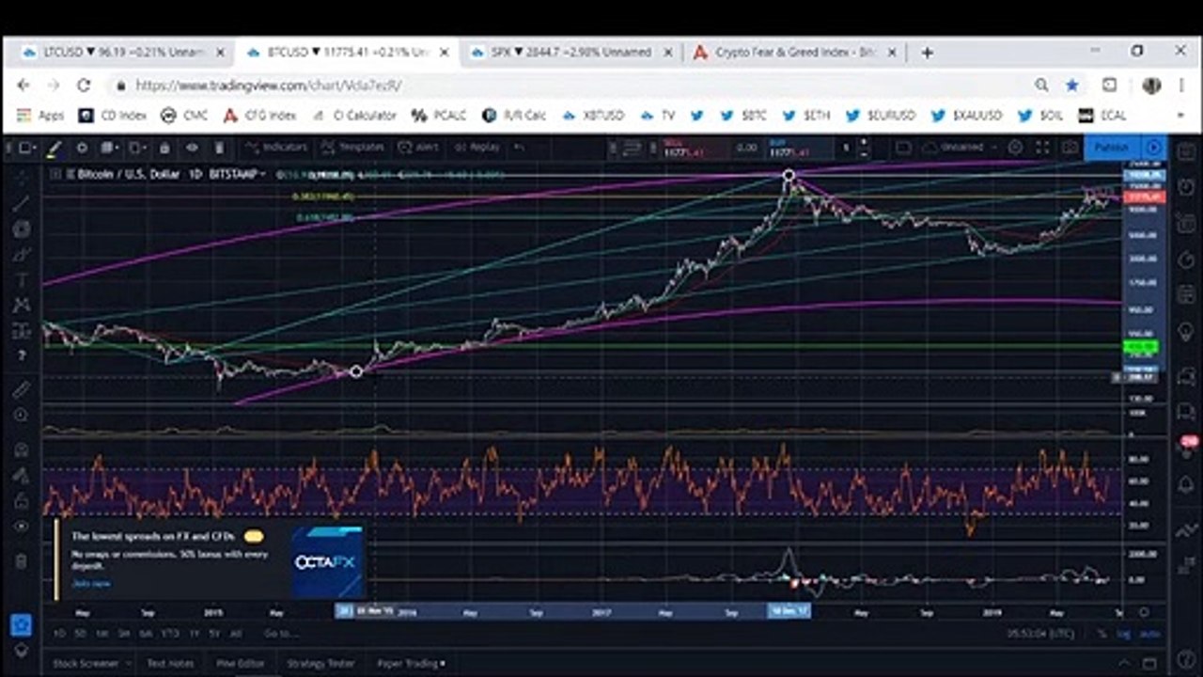Open the Paper Trading panel tab
Screen dimensions: 1203x677
411,663
